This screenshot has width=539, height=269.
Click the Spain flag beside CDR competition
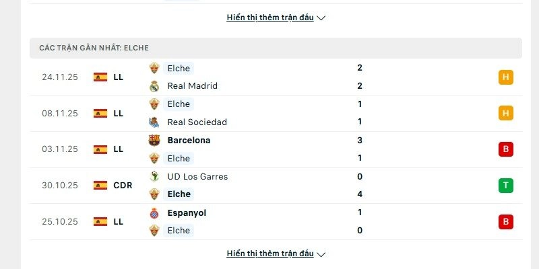[x=100, y=186]
